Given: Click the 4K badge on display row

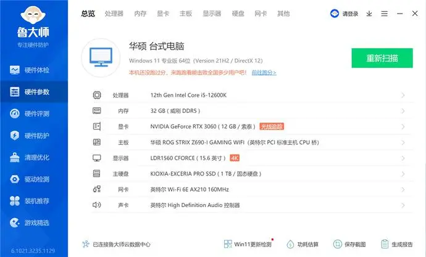Looking at the screenshot, I should 235,158.
